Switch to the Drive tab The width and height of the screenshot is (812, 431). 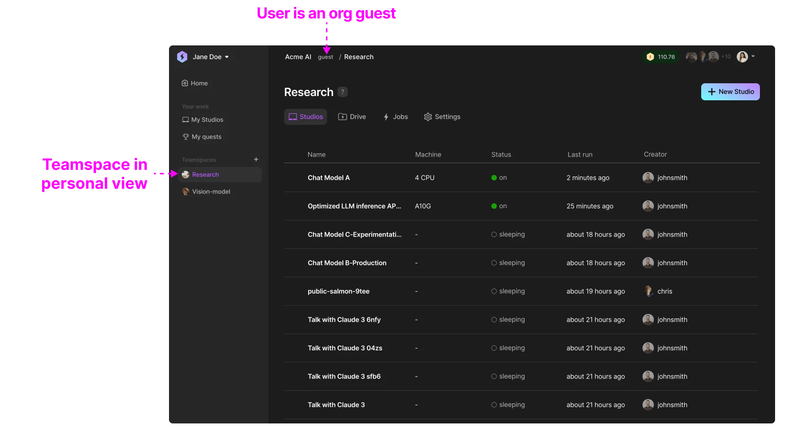[352, 117]
